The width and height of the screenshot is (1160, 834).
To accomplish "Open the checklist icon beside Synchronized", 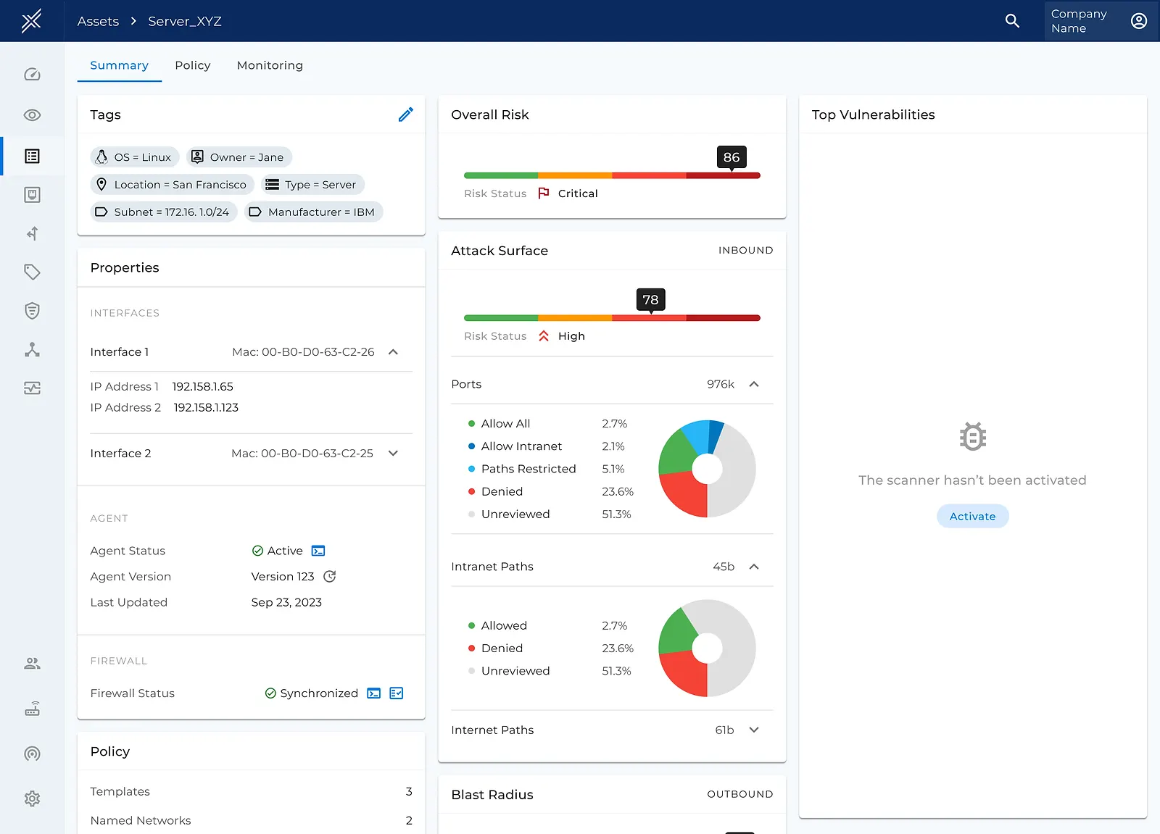I will tap(397, 693).
